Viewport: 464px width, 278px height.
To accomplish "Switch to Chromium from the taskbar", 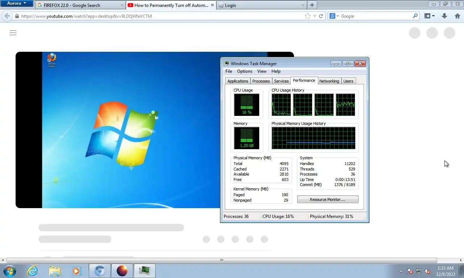I will pyautogui.click(x=100, y=271).
